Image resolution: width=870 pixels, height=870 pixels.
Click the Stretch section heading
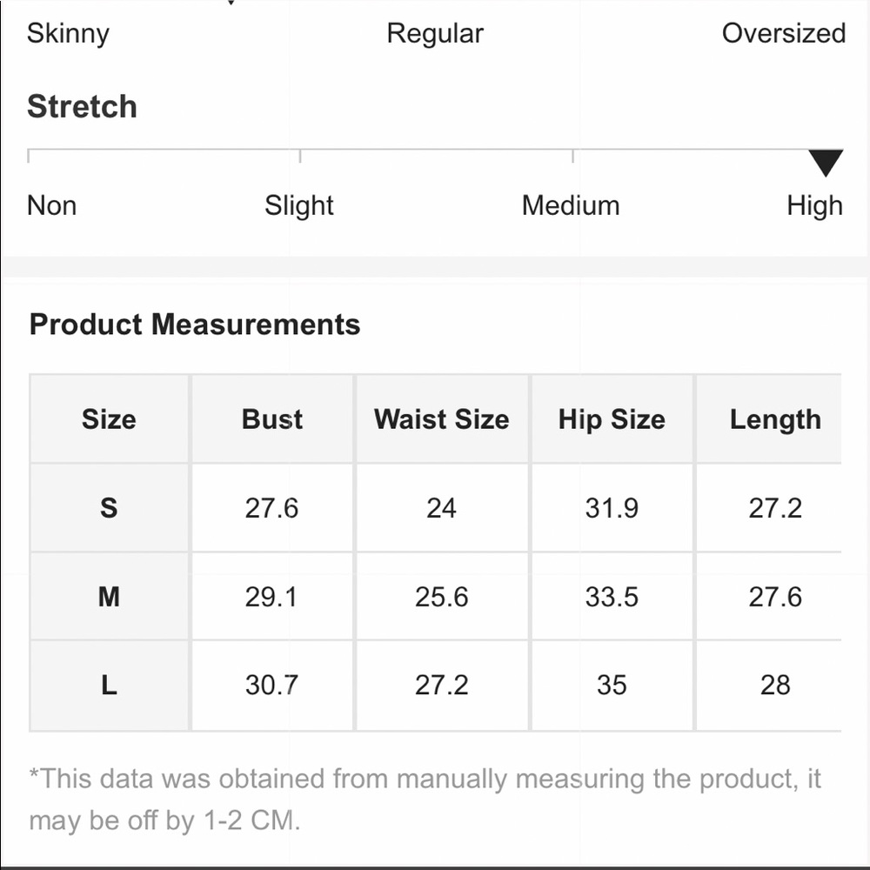click(x=82, y=106)
